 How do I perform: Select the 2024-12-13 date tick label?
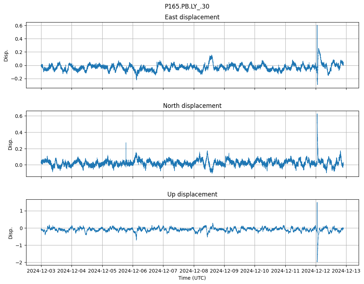point(346,271)
